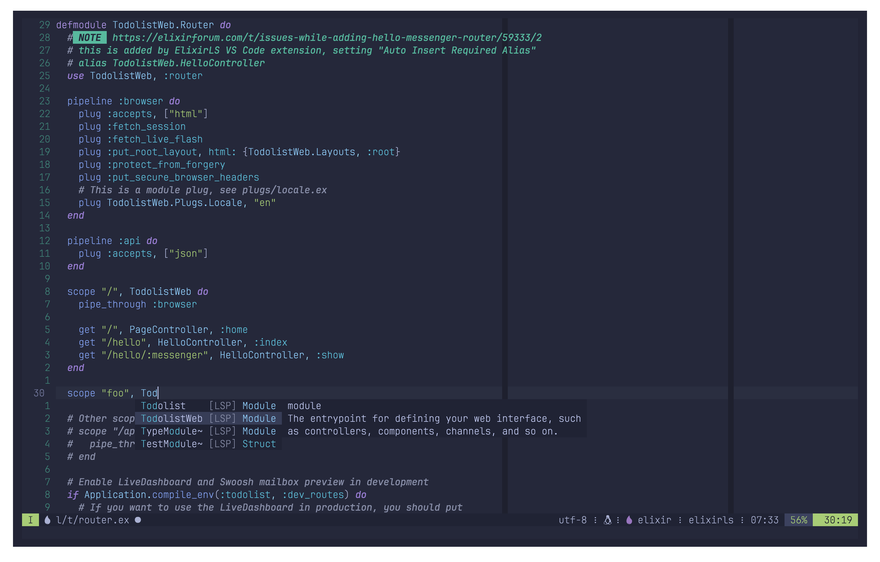Select the Todolist completion entry
Viewport: 880px width, 562px height.
(163, 406)
